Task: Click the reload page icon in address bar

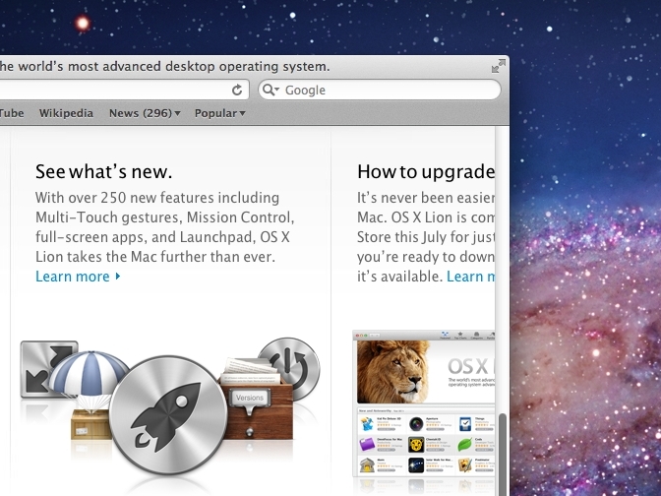Action: (x=237, y=90)
